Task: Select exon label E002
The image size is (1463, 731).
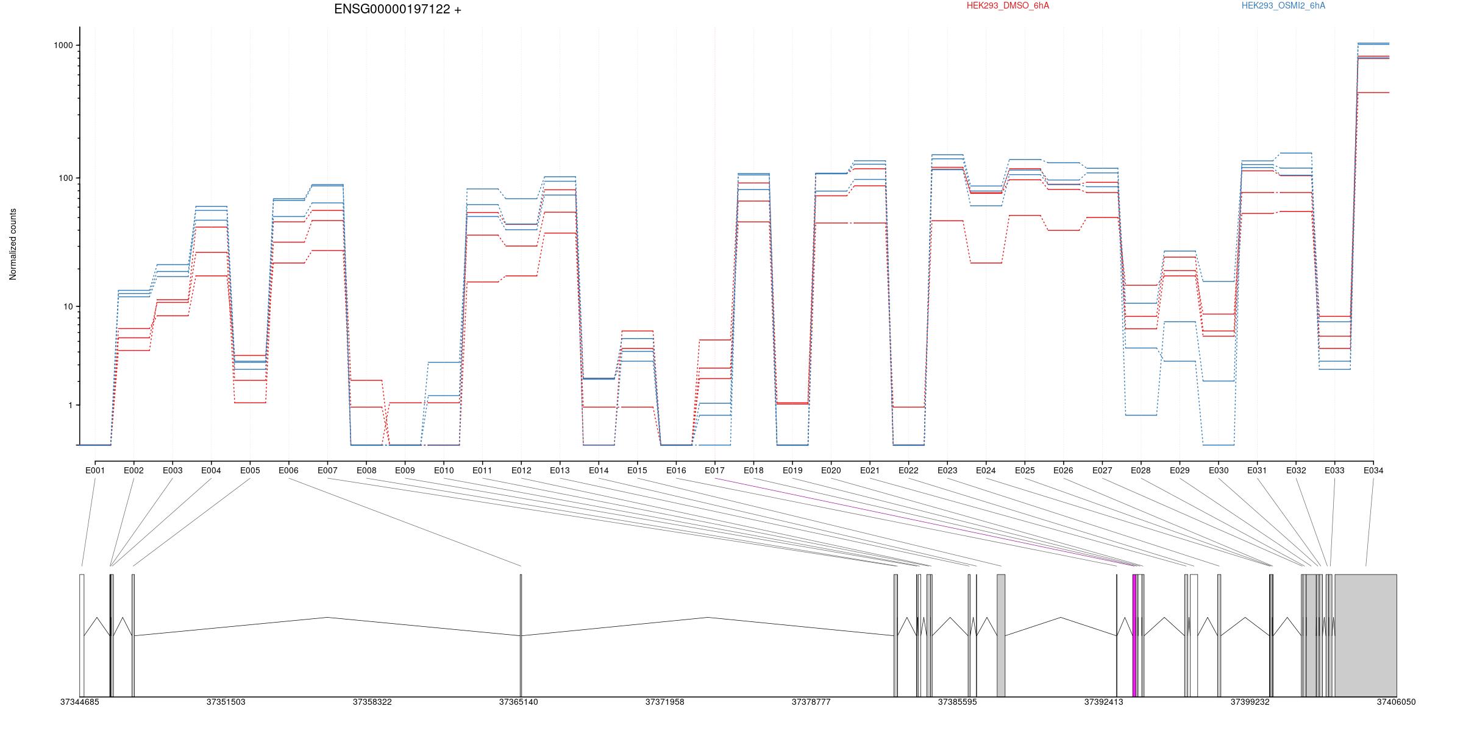Action: [x=133, y=470]
